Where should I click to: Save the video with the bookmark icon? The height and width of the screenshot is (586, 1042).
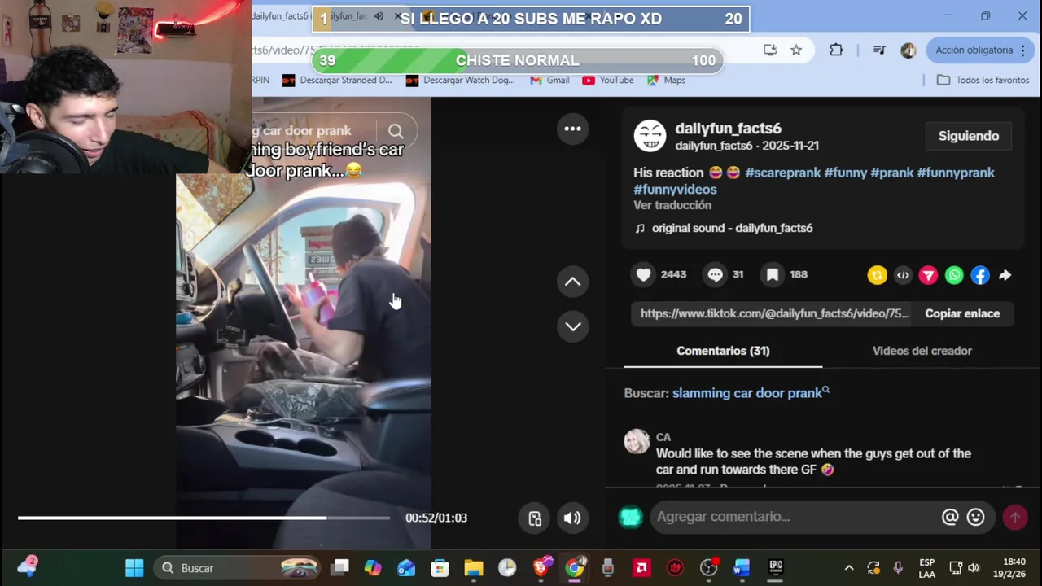click(773, 275)
